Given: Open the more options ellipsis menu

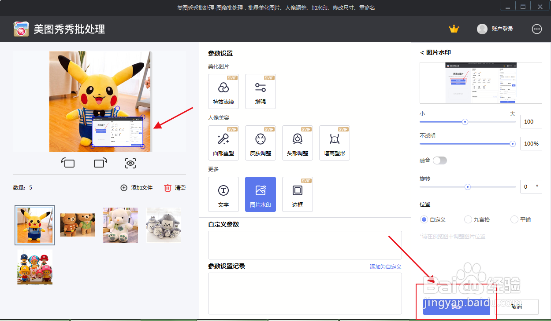Looking at the screenshot, I should click(537, 29).
